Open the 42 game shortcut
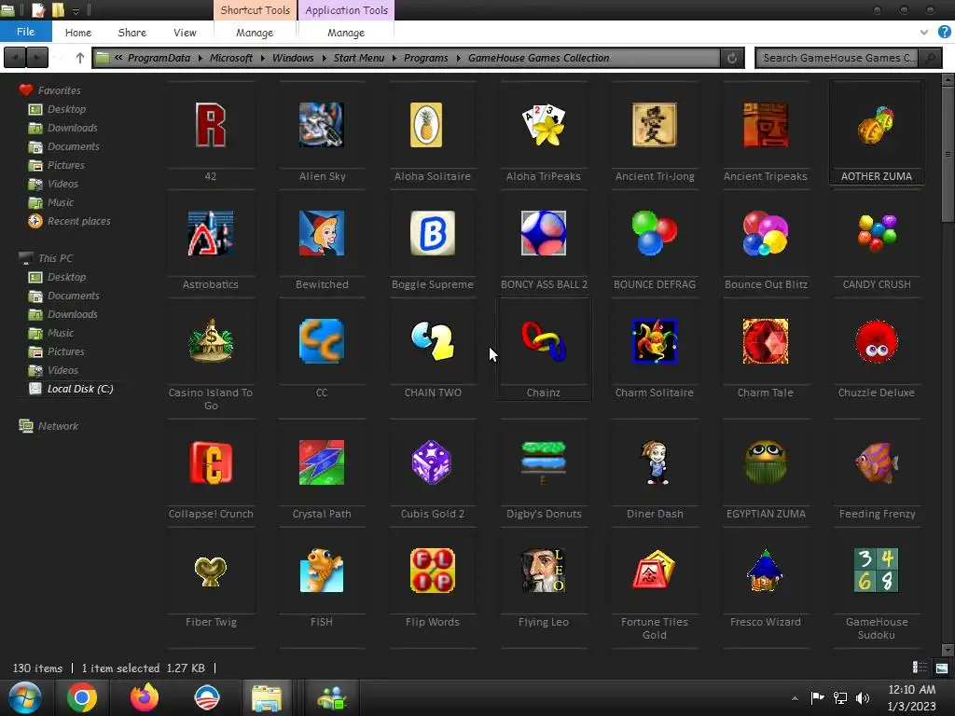Viewport: 955px width, 716px height. pos(210,126)
